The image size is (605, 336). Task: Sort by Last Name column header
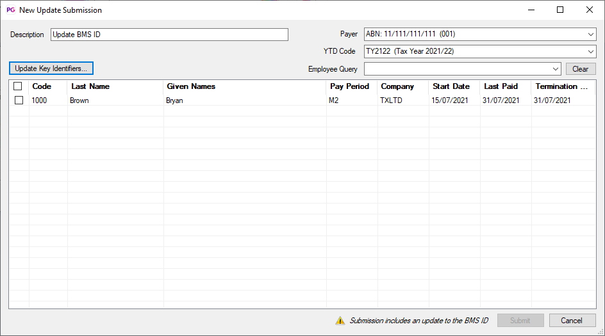coord(90,86)
